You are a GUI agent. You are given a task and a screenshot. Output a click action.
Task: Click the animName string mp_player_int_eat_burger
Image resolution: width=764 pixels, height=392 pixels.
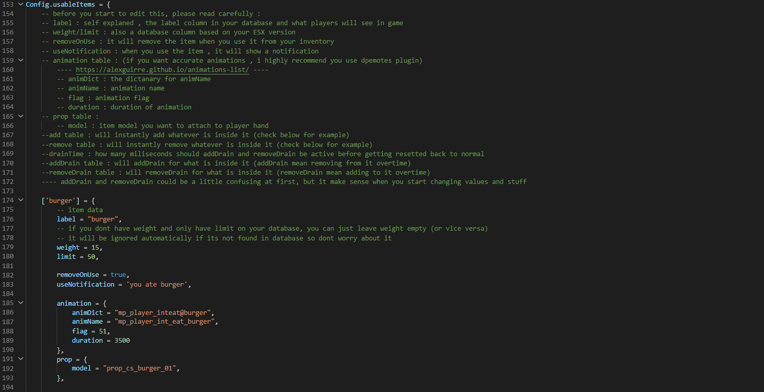tap(165, 322)
